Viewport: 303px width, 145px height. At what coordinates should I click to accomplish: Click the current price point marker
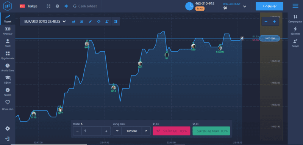[242, 38]
